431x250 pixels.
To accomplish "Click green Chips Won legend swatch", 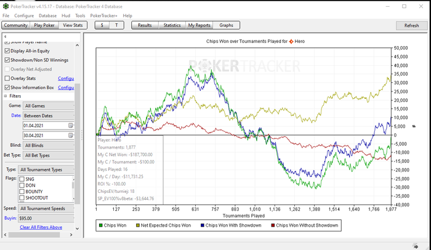I will [100, 225].
